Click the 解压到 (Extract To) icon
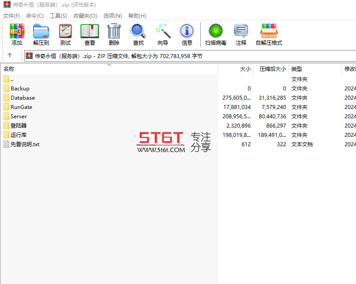Viewport: 356px width, 284px height. [x=41, y=34]
